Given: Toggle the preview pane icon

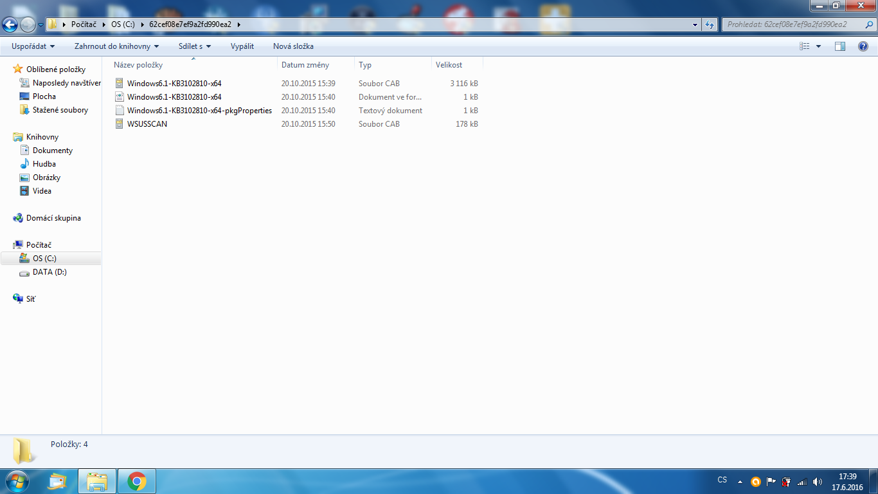Looking at the screenshot, I should pyautogui.click(x=839, y=46).
